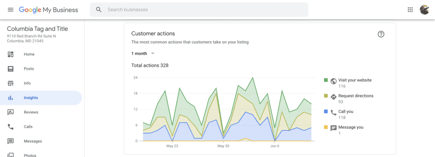This screenshot has width=435, height=157.
Task: Click the Insights bar chart icon
Action: [11, 98]
